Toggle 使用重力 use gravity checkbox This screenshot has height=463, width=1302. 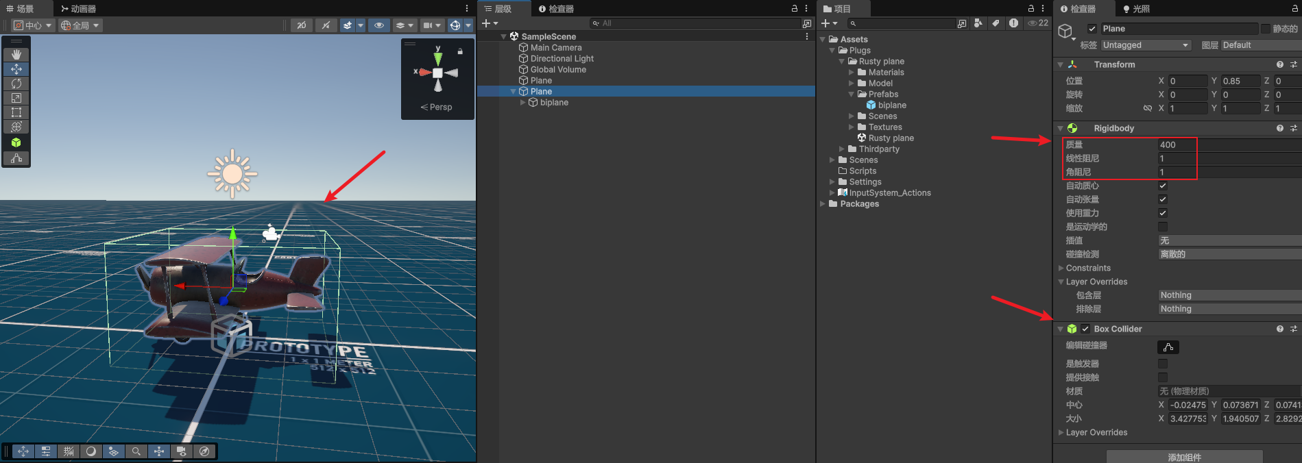[1163, 213]
